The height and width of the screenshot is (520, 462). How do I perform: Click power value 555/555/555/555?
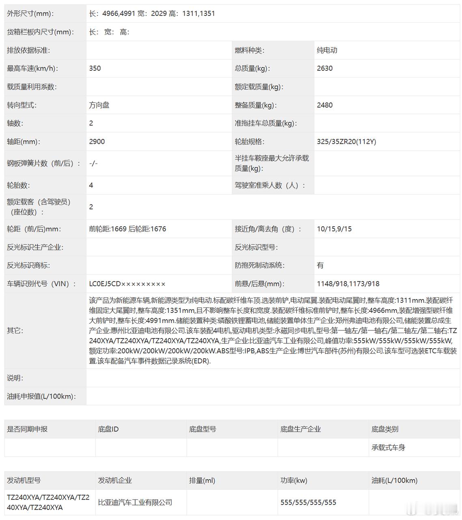point(308,502)
